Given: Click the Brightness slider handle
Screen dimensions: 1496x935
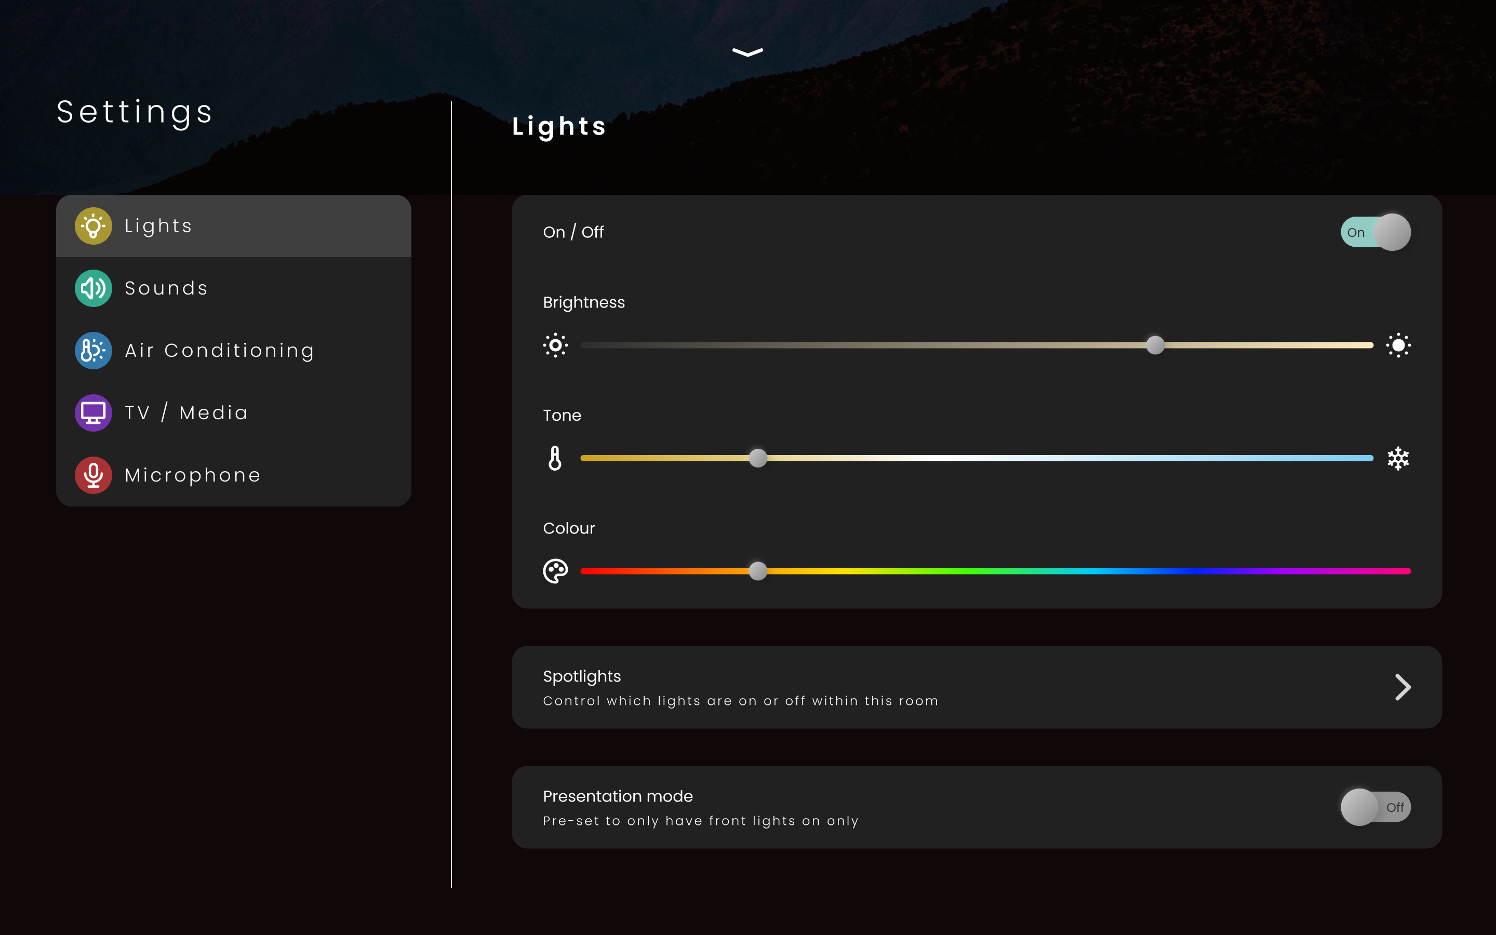Looking at the screenshot, I should point(1155,345).
